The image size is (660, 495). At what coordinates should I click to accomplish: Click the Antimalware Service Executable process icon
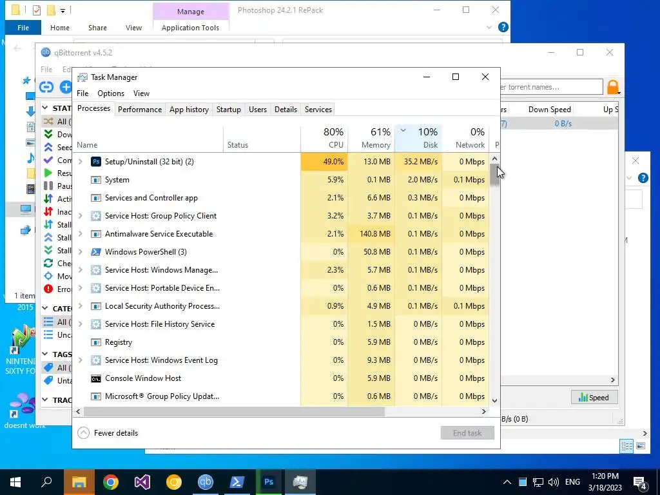(96, 234)
